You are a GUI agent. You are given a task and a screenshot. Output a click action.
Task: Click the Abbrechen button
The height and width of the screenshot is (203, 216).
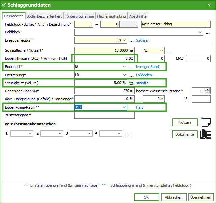pos(174,197)
